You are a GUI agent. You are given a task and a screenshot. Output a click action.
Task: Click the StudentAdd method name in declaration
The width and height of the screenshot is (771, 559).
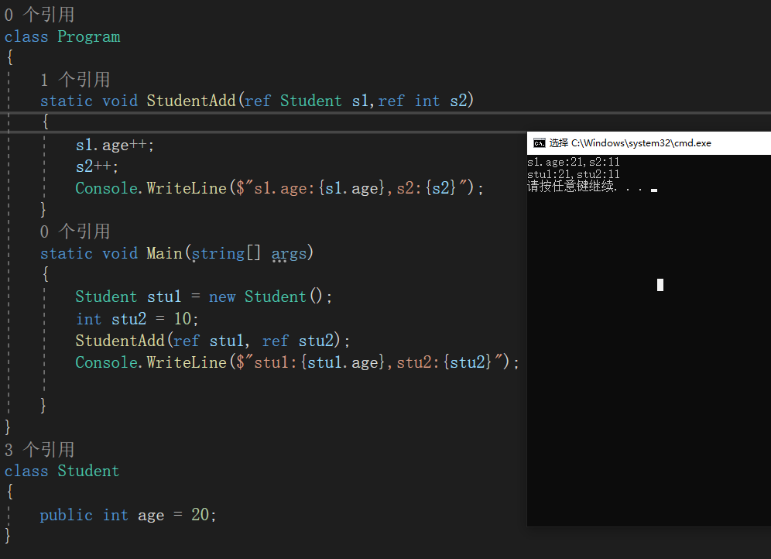(191, 101)
